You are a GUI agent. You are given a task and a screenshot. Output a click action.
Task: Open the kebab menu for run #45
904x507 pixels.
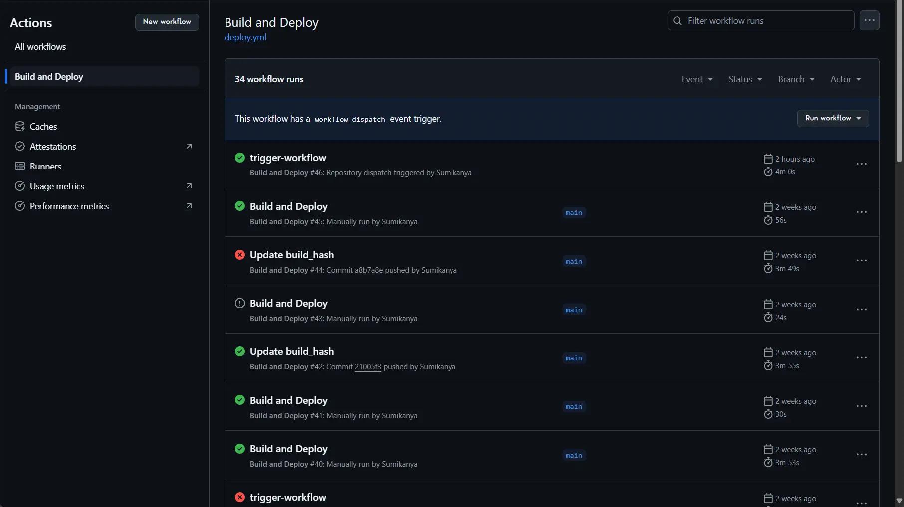tap(861, 212)
